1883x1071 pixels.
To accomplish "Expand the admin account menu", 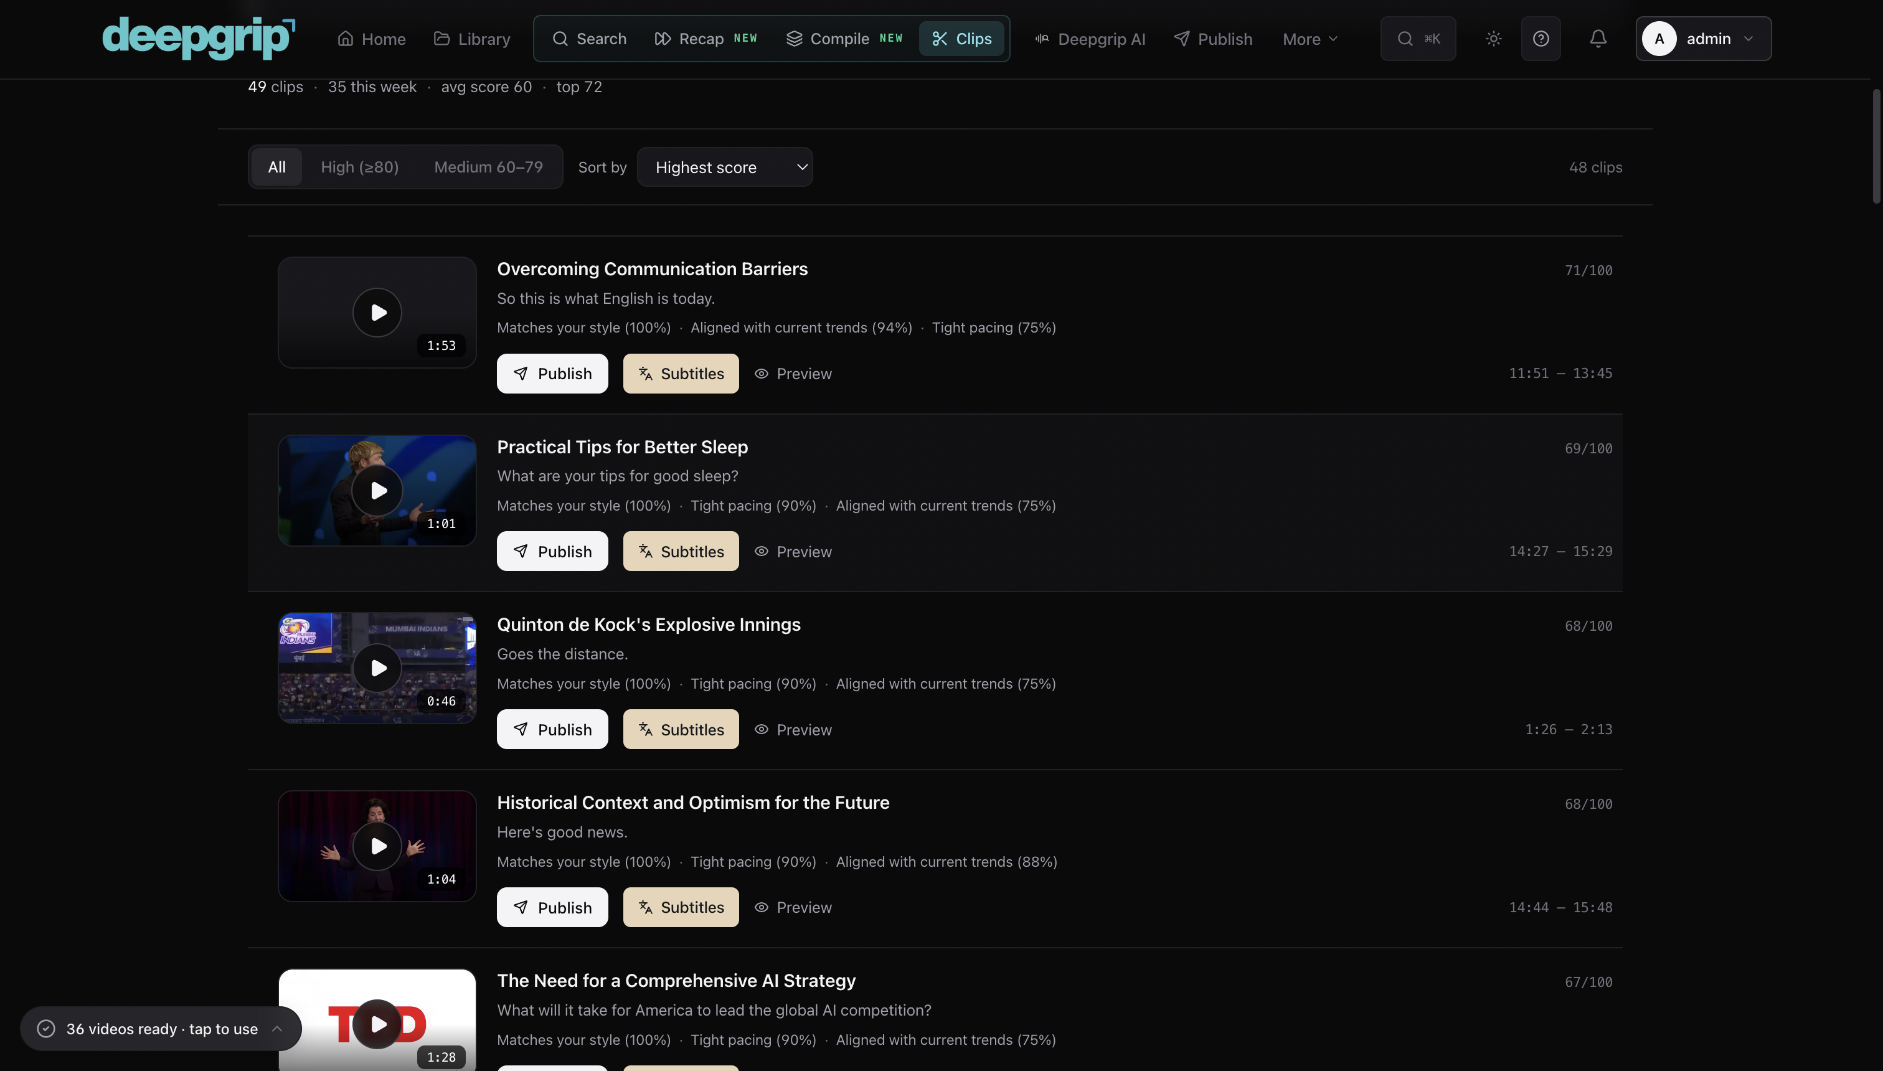I will pyautogui.click(x=1703, y=38).
